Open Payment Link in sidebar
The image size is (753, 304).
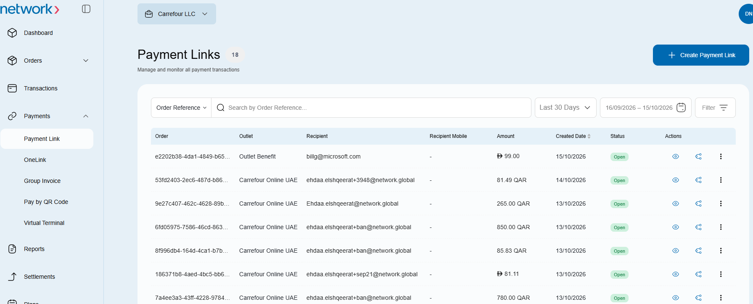click(x=47, y=139)
